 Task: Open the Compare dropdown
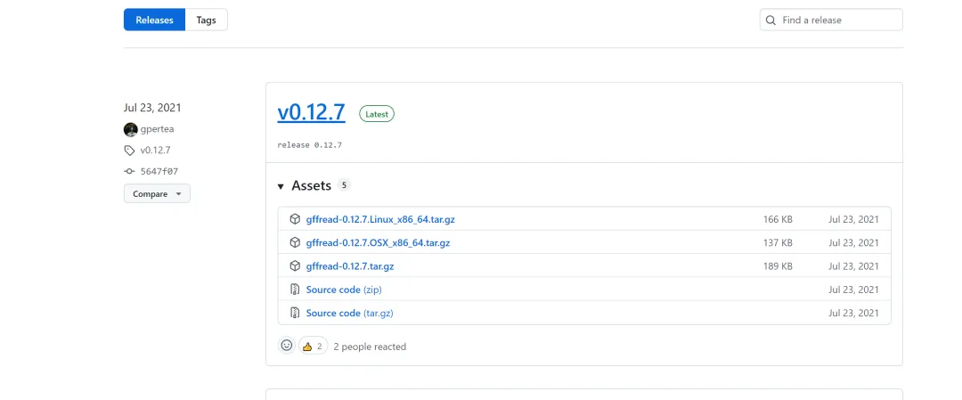coord(157,194)
